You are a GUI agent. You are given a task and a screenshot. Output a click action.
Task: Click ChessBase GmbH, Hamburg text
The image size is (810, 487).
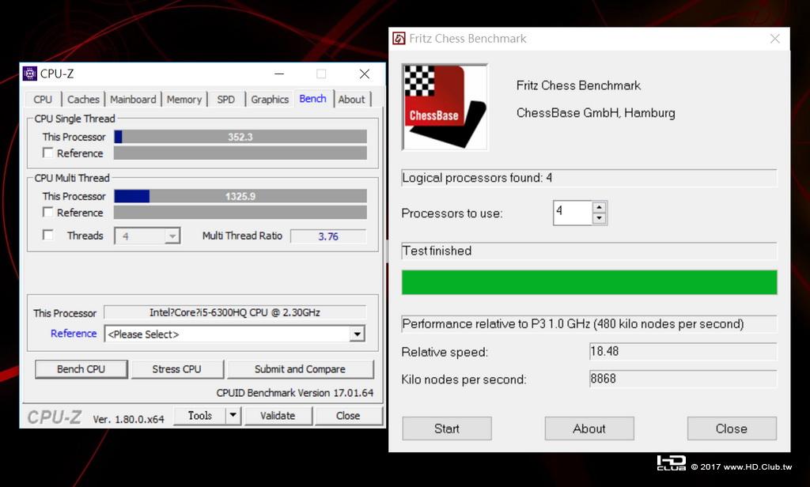pyautogui.click(x=596, y=113)
